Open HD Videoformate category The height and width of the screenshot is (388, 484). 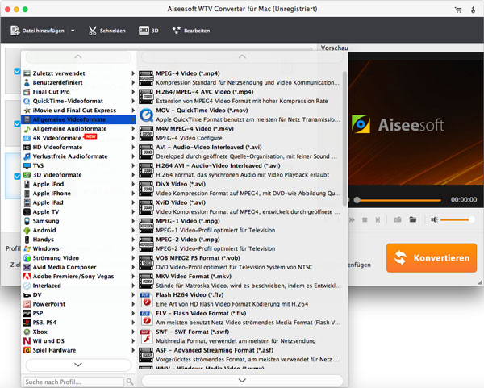[79, 148]
